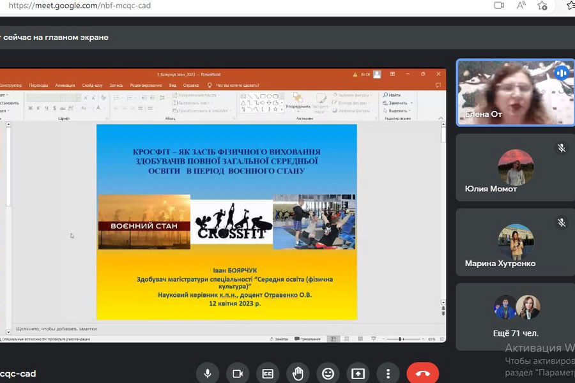
Task: Click the slide vertical scrollbar
Action: [443, 217]
